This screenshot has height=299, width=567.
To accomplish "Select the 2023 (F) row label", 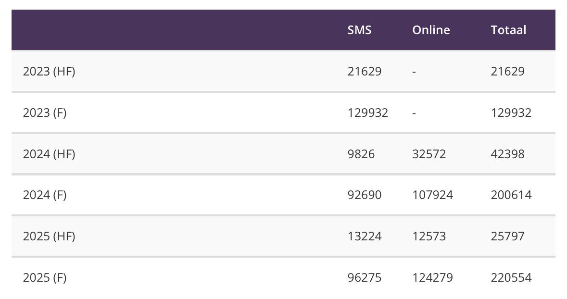I will (45, 113).
